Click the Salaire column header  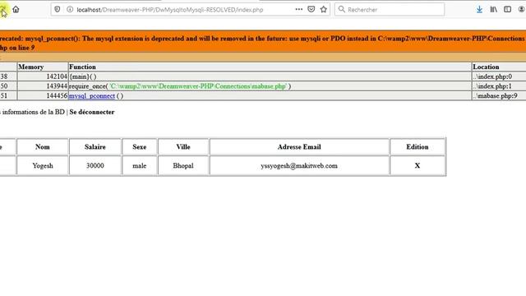point(95,147)
